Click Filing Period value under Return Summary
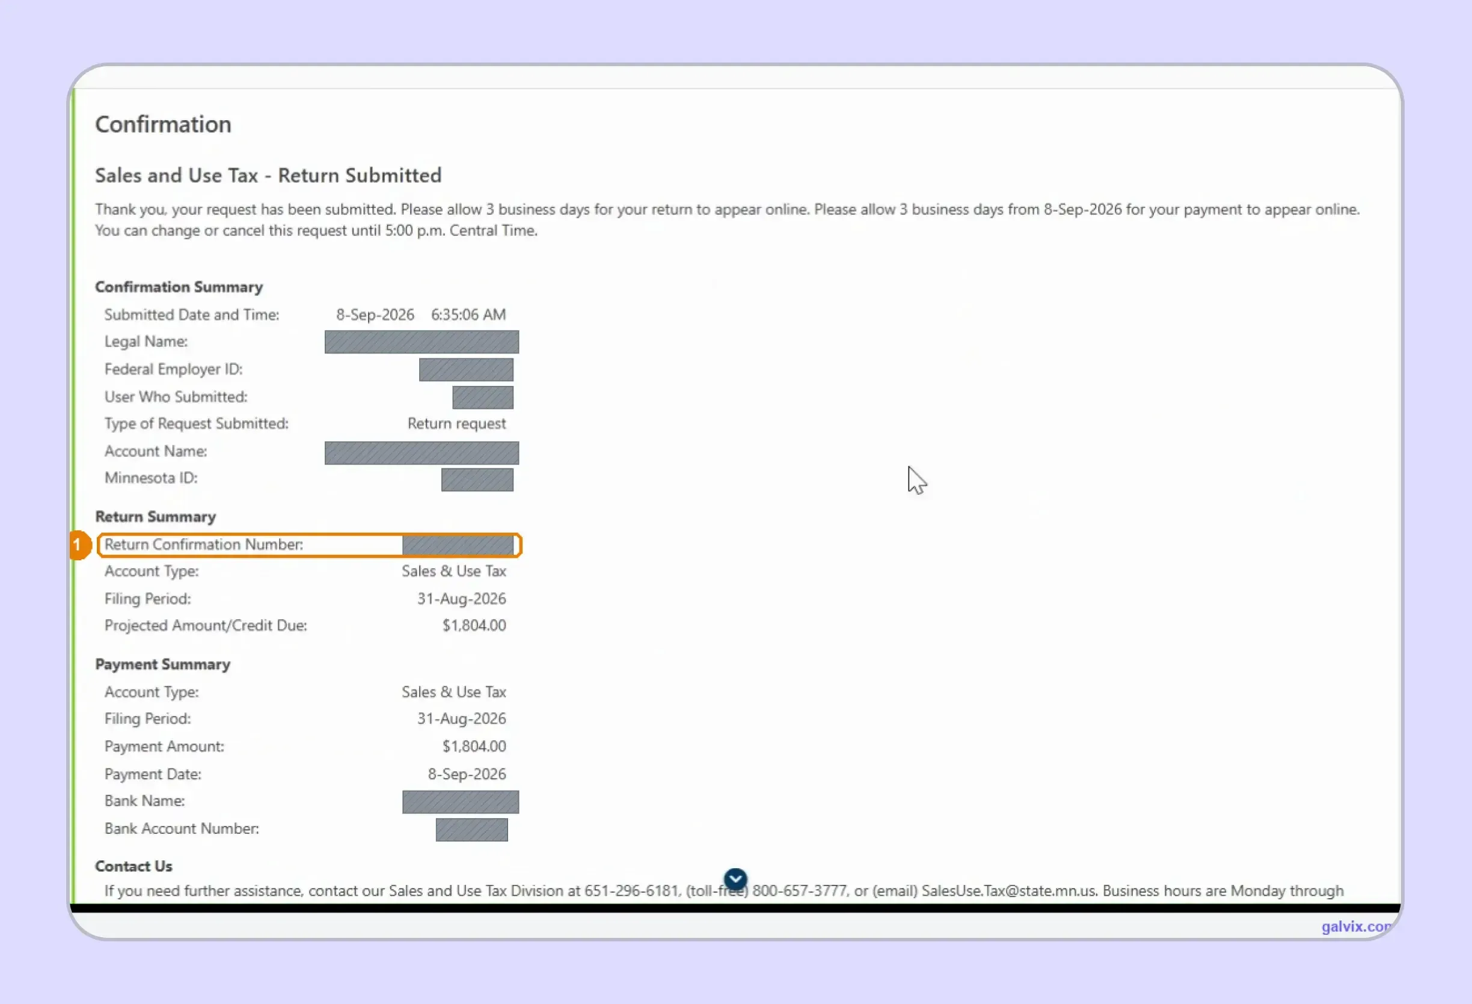The height and width of the screenshot is (1004, 1472). point(462,599)
